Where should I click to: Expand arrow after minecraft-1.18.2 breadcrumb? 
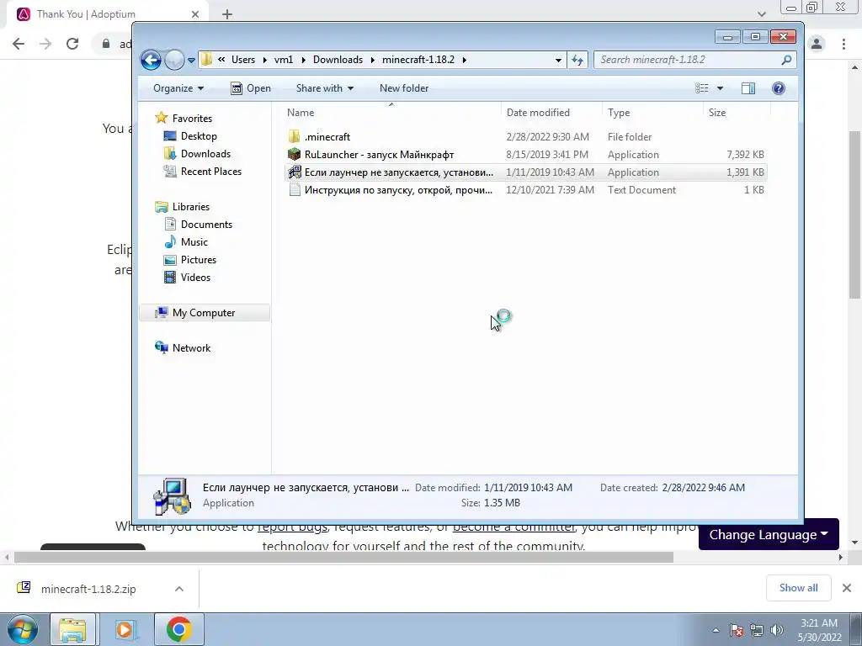coord(465,60)
